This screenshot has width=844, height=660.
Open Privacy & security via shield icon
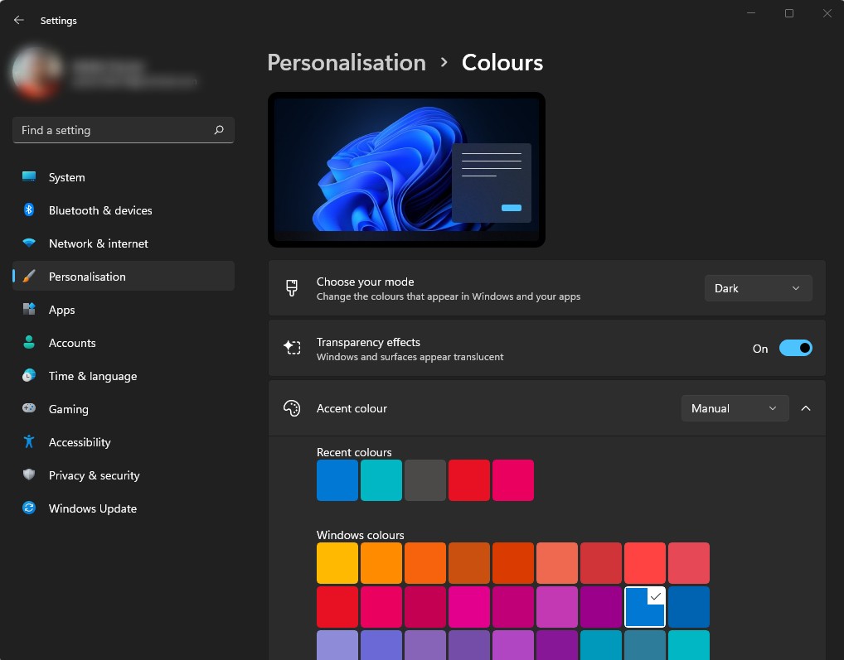coord(29,475)
